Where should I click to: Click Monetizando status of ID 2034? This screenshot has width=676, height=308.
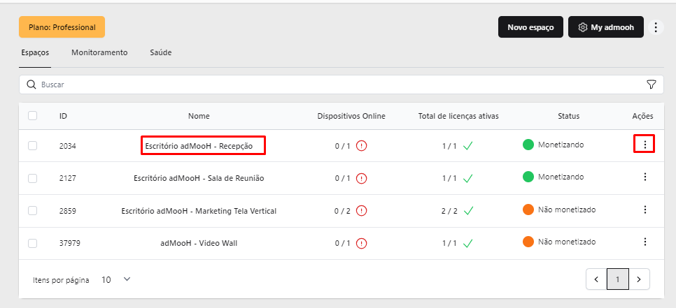click(561, 145)
